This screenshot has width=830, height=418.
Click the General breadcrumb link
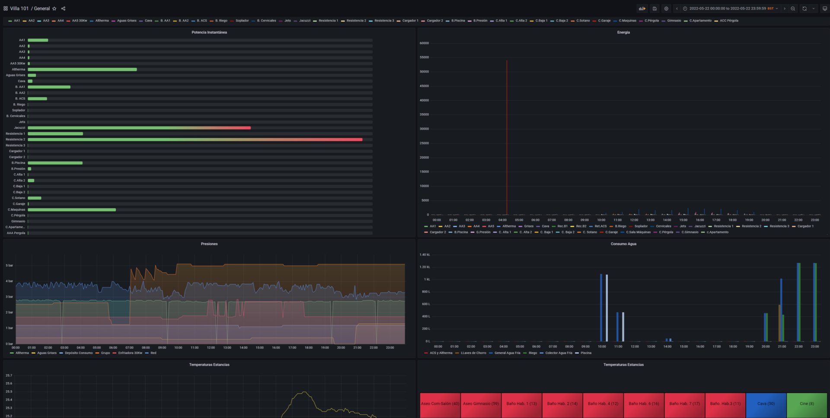[x=42, y=8]
